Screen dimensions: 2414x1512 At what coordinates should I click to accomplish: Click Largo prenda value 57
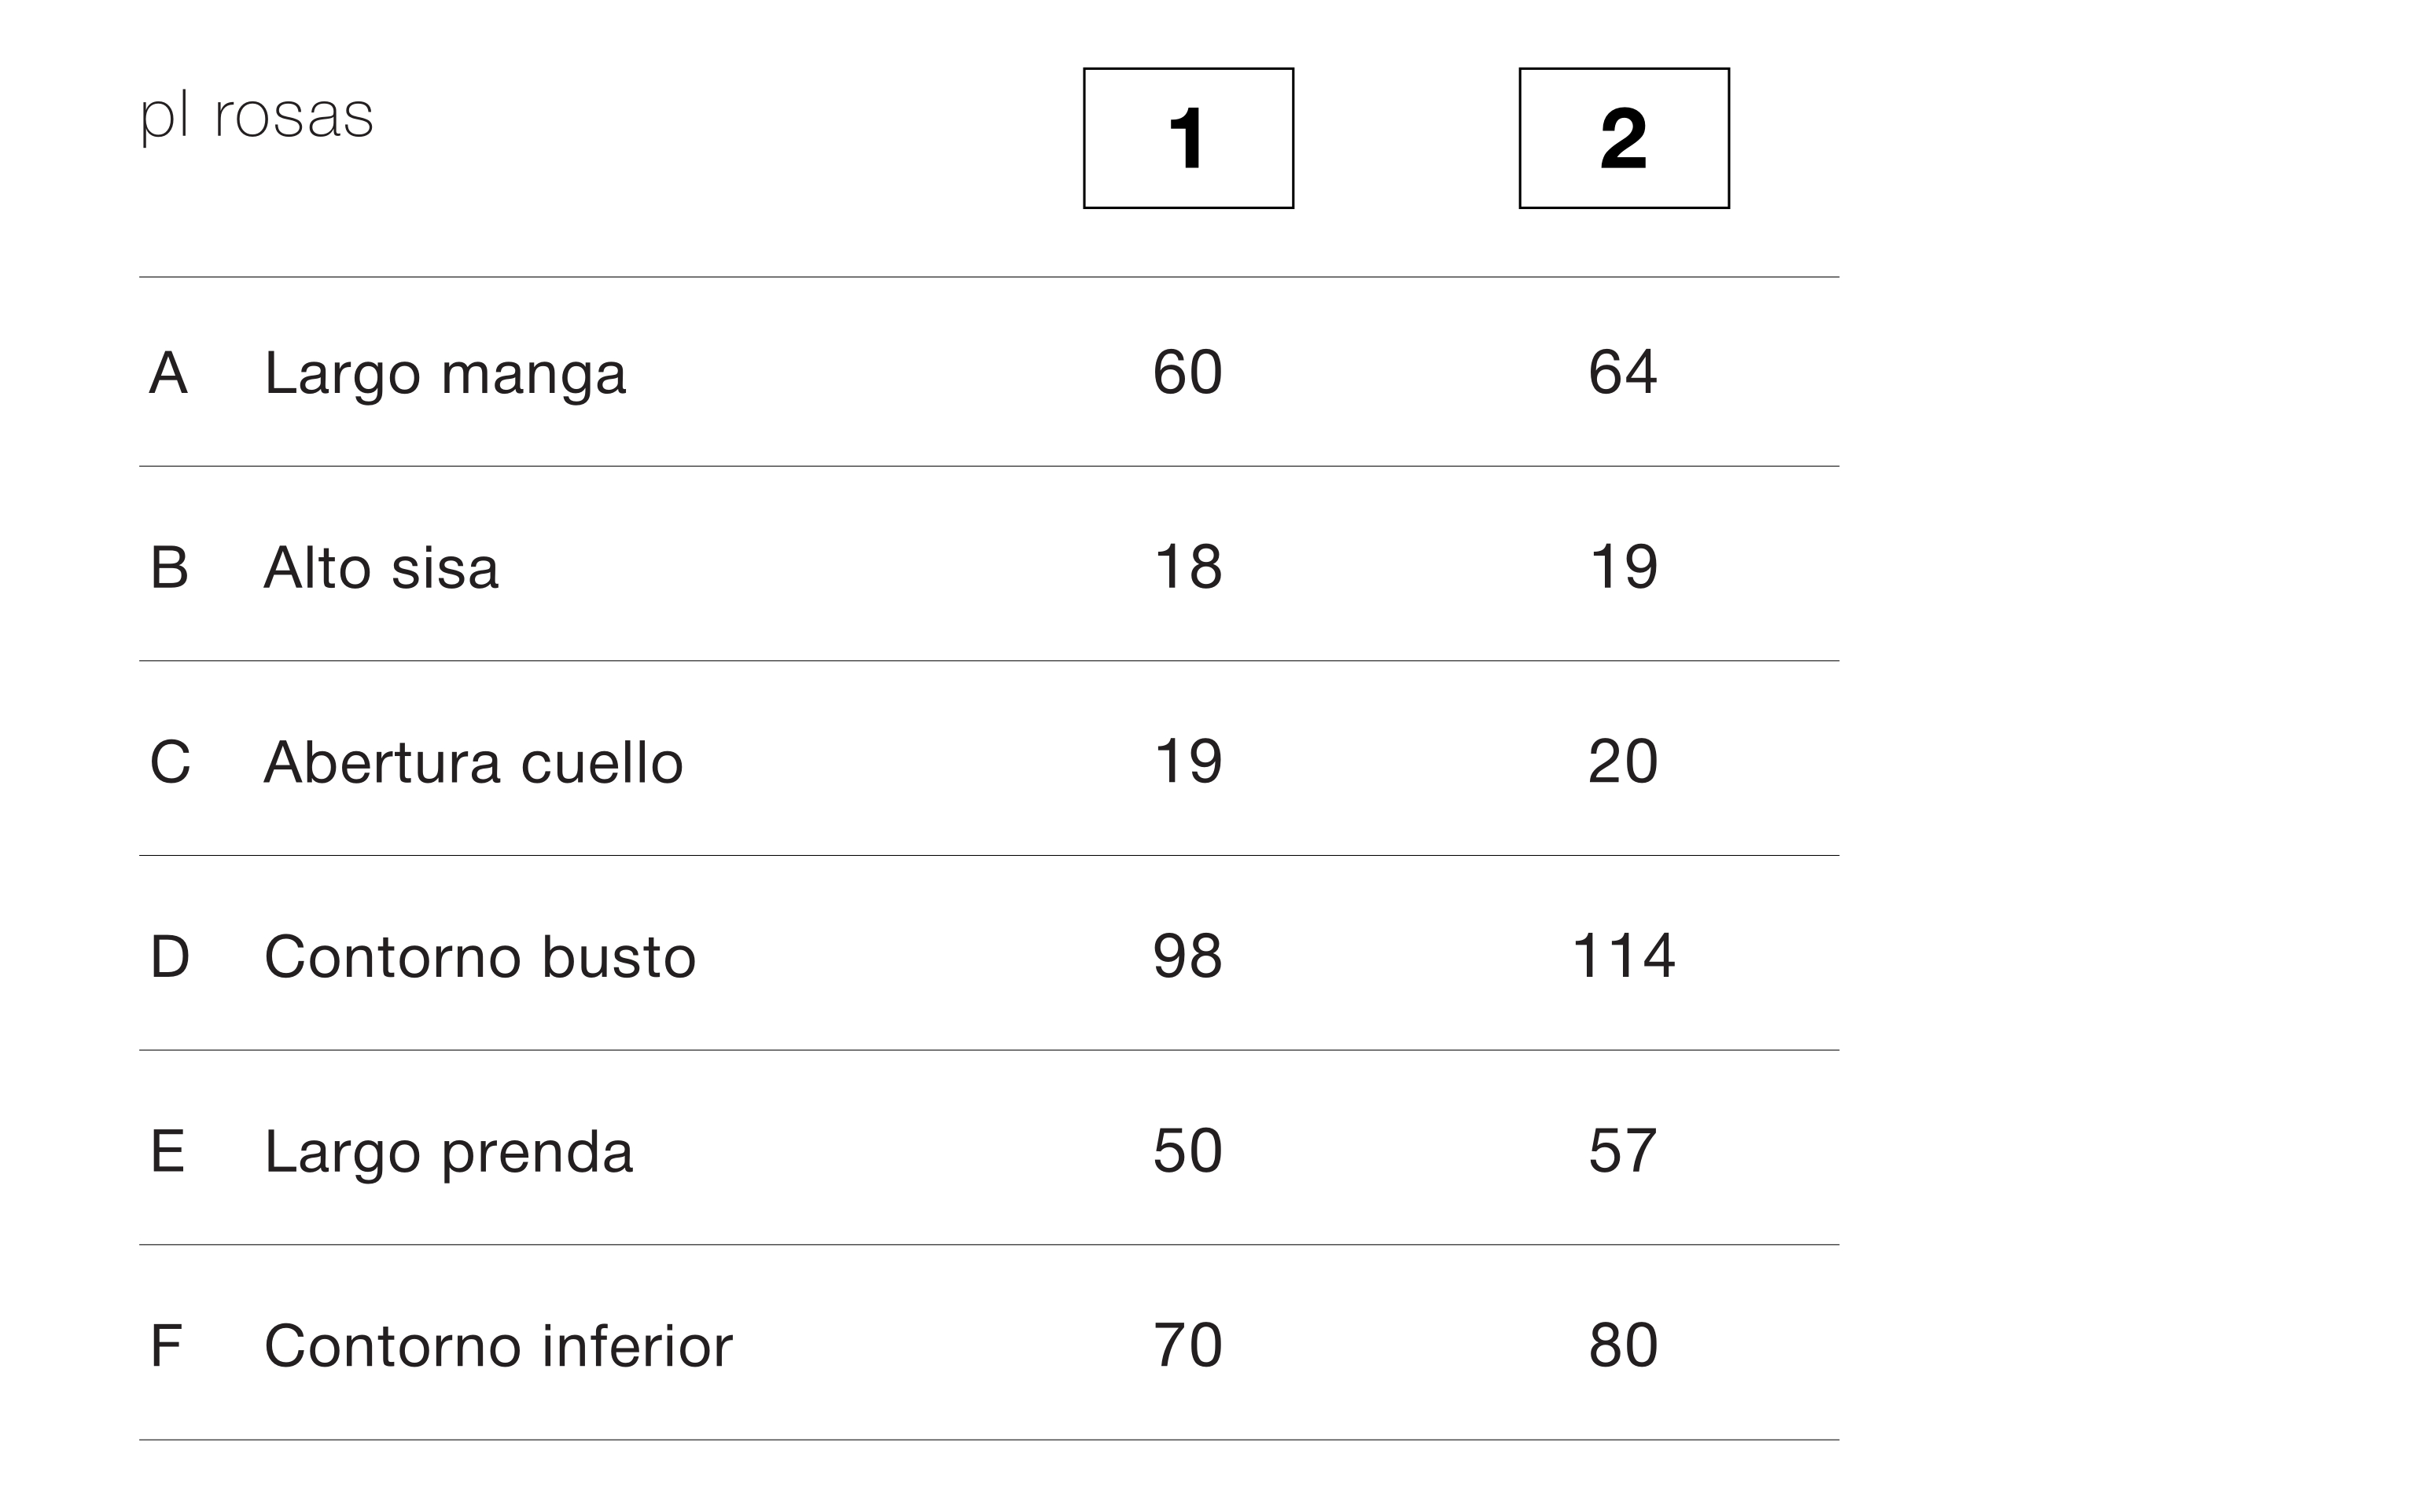tap(1623, 1151)
